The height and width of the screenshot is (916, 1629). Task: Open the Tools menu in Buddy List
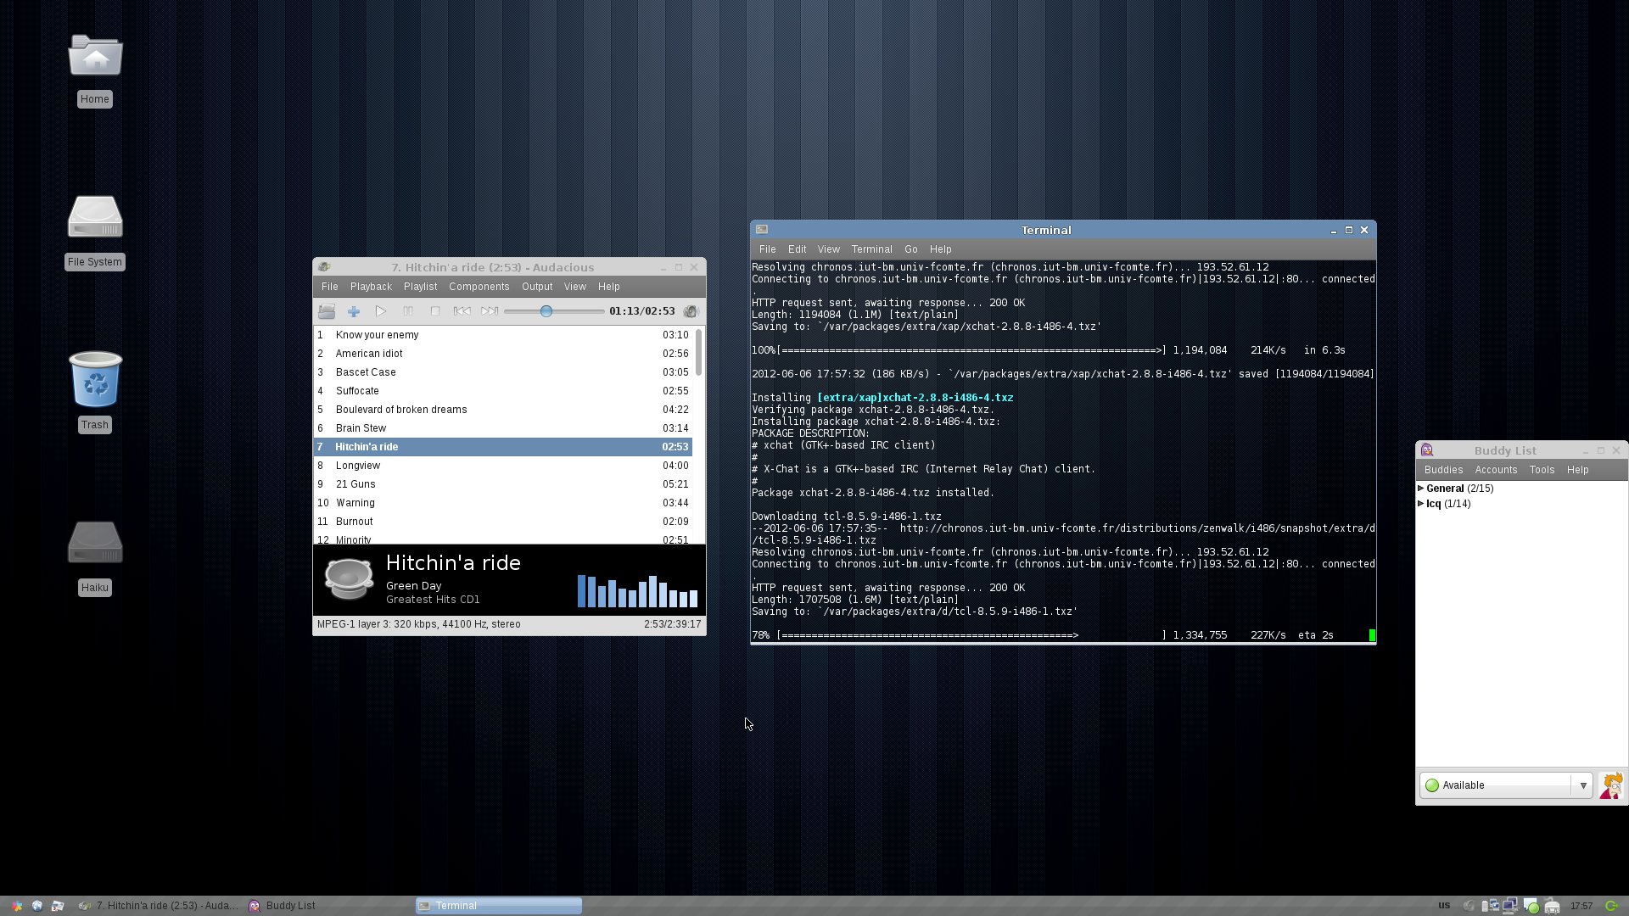click(x=1542, y=470)
